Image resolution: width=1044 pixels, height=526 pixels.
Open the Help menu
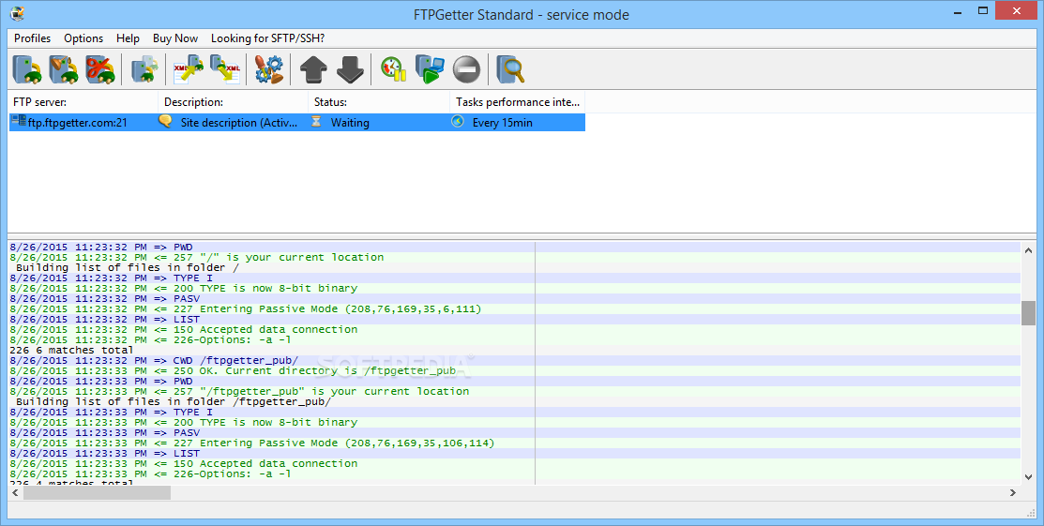[x=128, y=38]
